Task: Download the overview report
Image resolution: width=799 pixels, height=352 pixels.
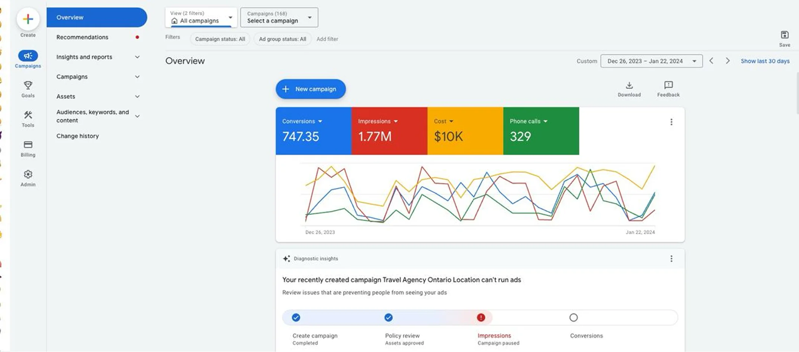Action: point(629,85)
